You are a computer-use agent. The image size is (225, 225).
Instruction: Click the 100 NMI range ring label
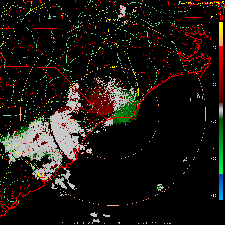pyautogui.click(x=113, y=20)
